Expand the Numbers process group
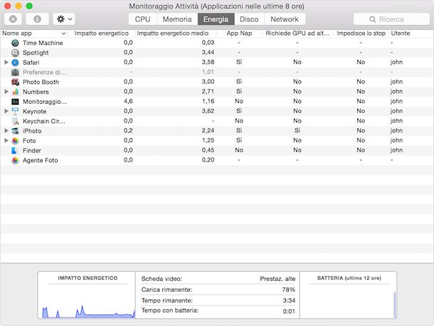The image size is (434, 326). [x=6, y=92]
